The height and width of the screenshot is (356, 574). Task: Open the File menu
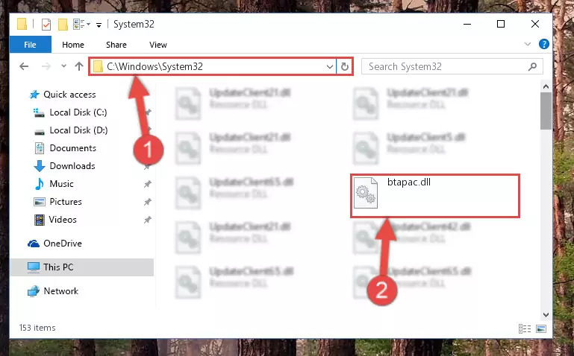click(x=30, y=45)
